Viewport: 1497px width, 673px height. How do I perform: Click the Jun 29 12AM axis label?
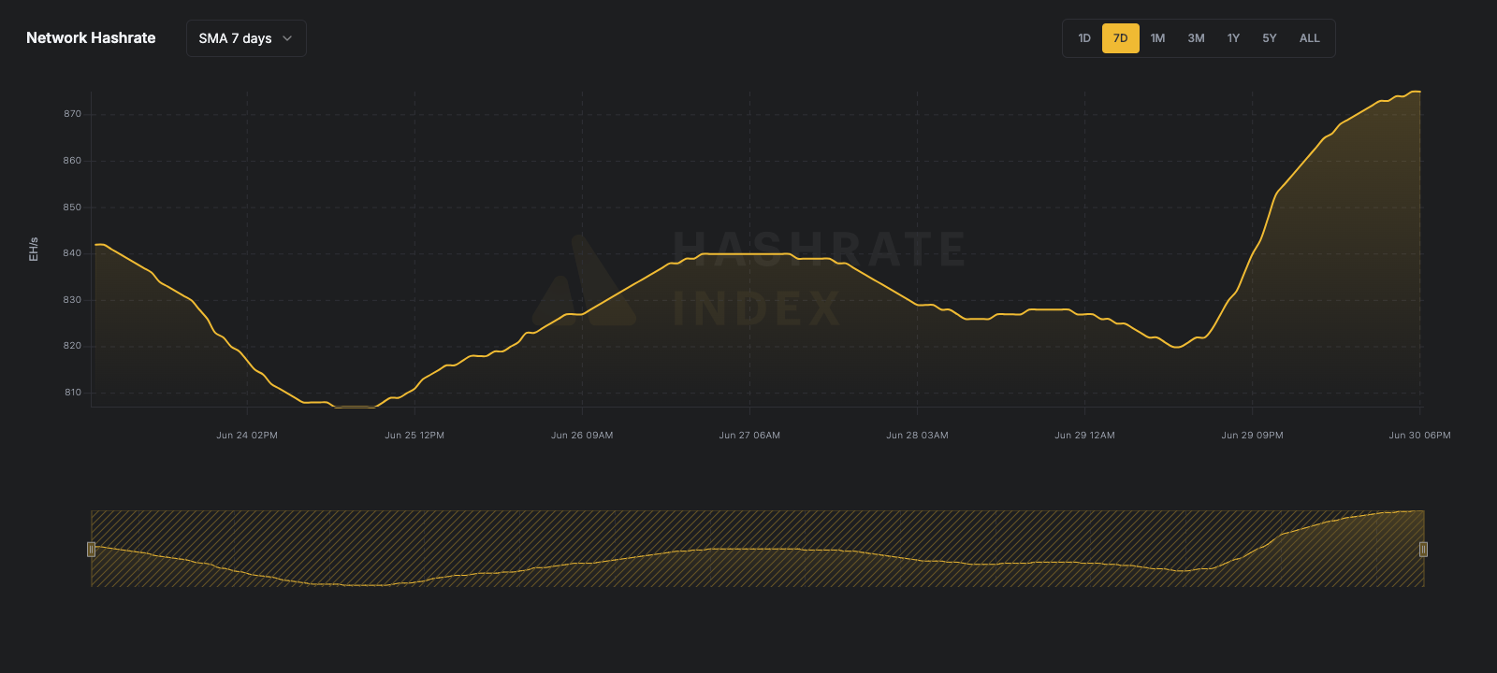tap(1084, 436)
